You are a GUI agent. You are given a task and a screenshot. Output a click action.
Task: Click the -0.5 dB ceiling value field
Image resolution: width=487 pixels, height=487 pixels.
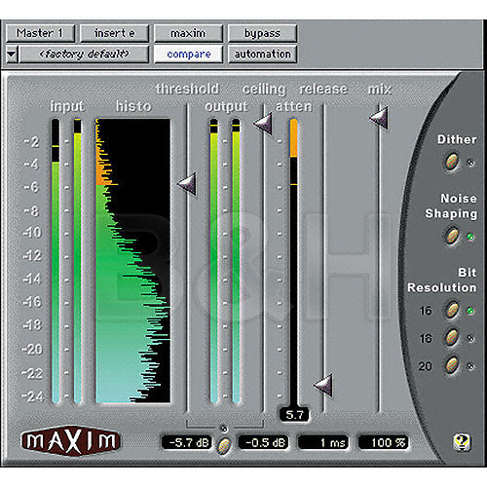[x=263, y=442]
